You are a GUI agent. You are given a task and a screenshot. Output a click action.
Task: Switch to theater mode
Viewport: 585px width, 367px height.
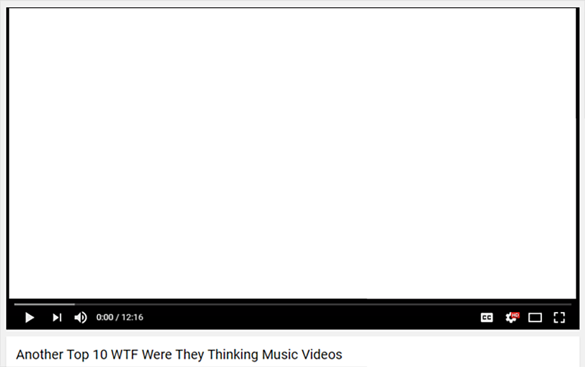pos(535,317)
